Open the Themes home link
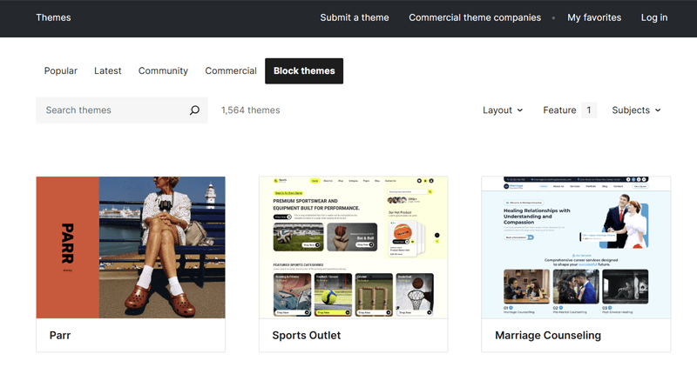The height and width of the screenshot is (374, 697). pyautogui.click(x=53, y=17)
